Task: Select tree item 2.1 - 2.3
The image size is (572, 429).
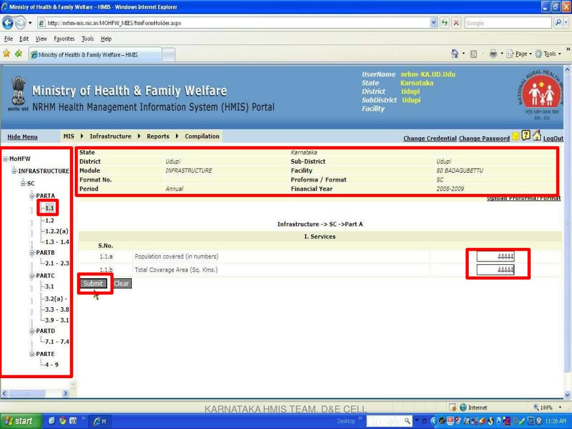Action: [x=57, y=263]
